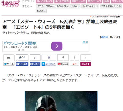Click the author link 高城歩
Screen dimensions: 123x111
click(104, 37)
